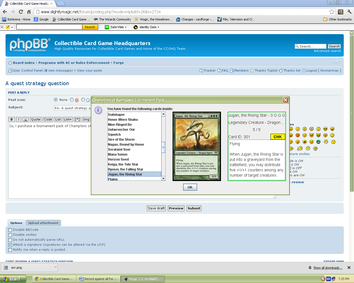Open Record against all For taskbar item

coord(99,279)
